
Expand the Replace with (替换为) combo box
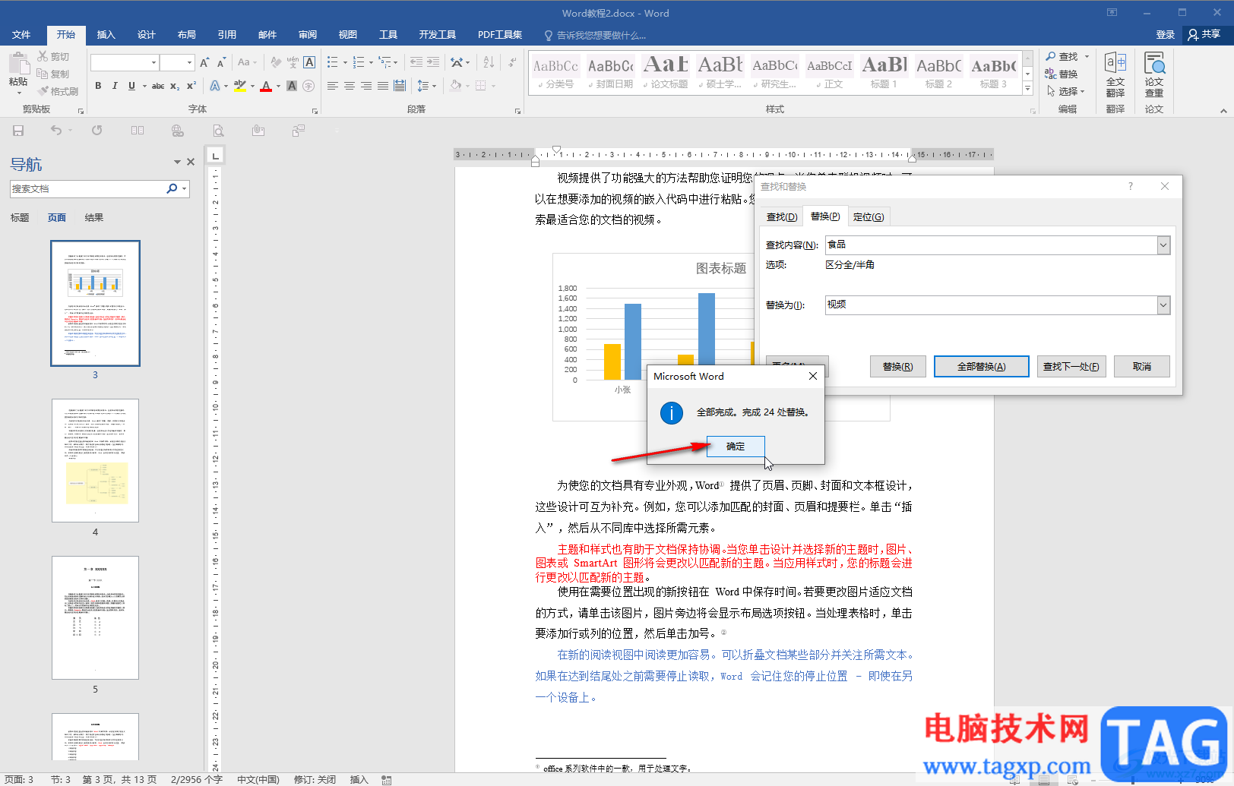click(x=1163, y=305)
